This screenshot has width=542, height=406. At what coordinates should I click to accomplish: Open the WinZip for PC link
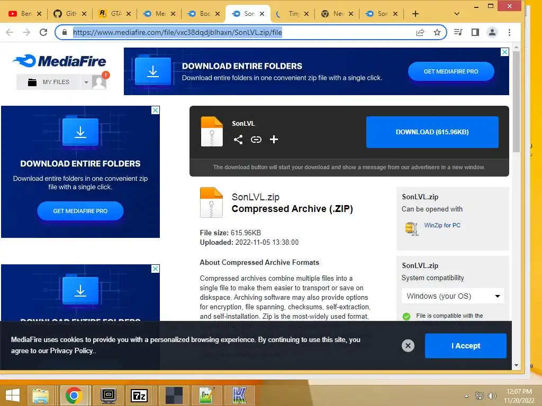click(442, 225)
